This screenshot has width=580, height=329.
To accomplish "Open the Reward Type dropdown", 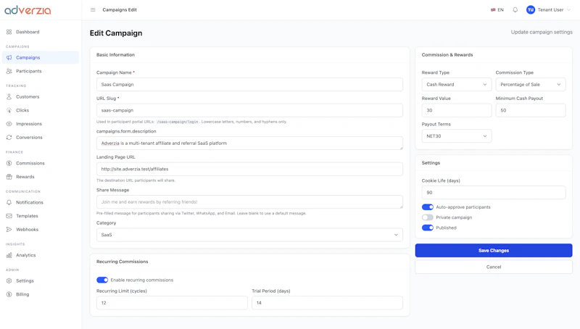I will coord(457,84).
